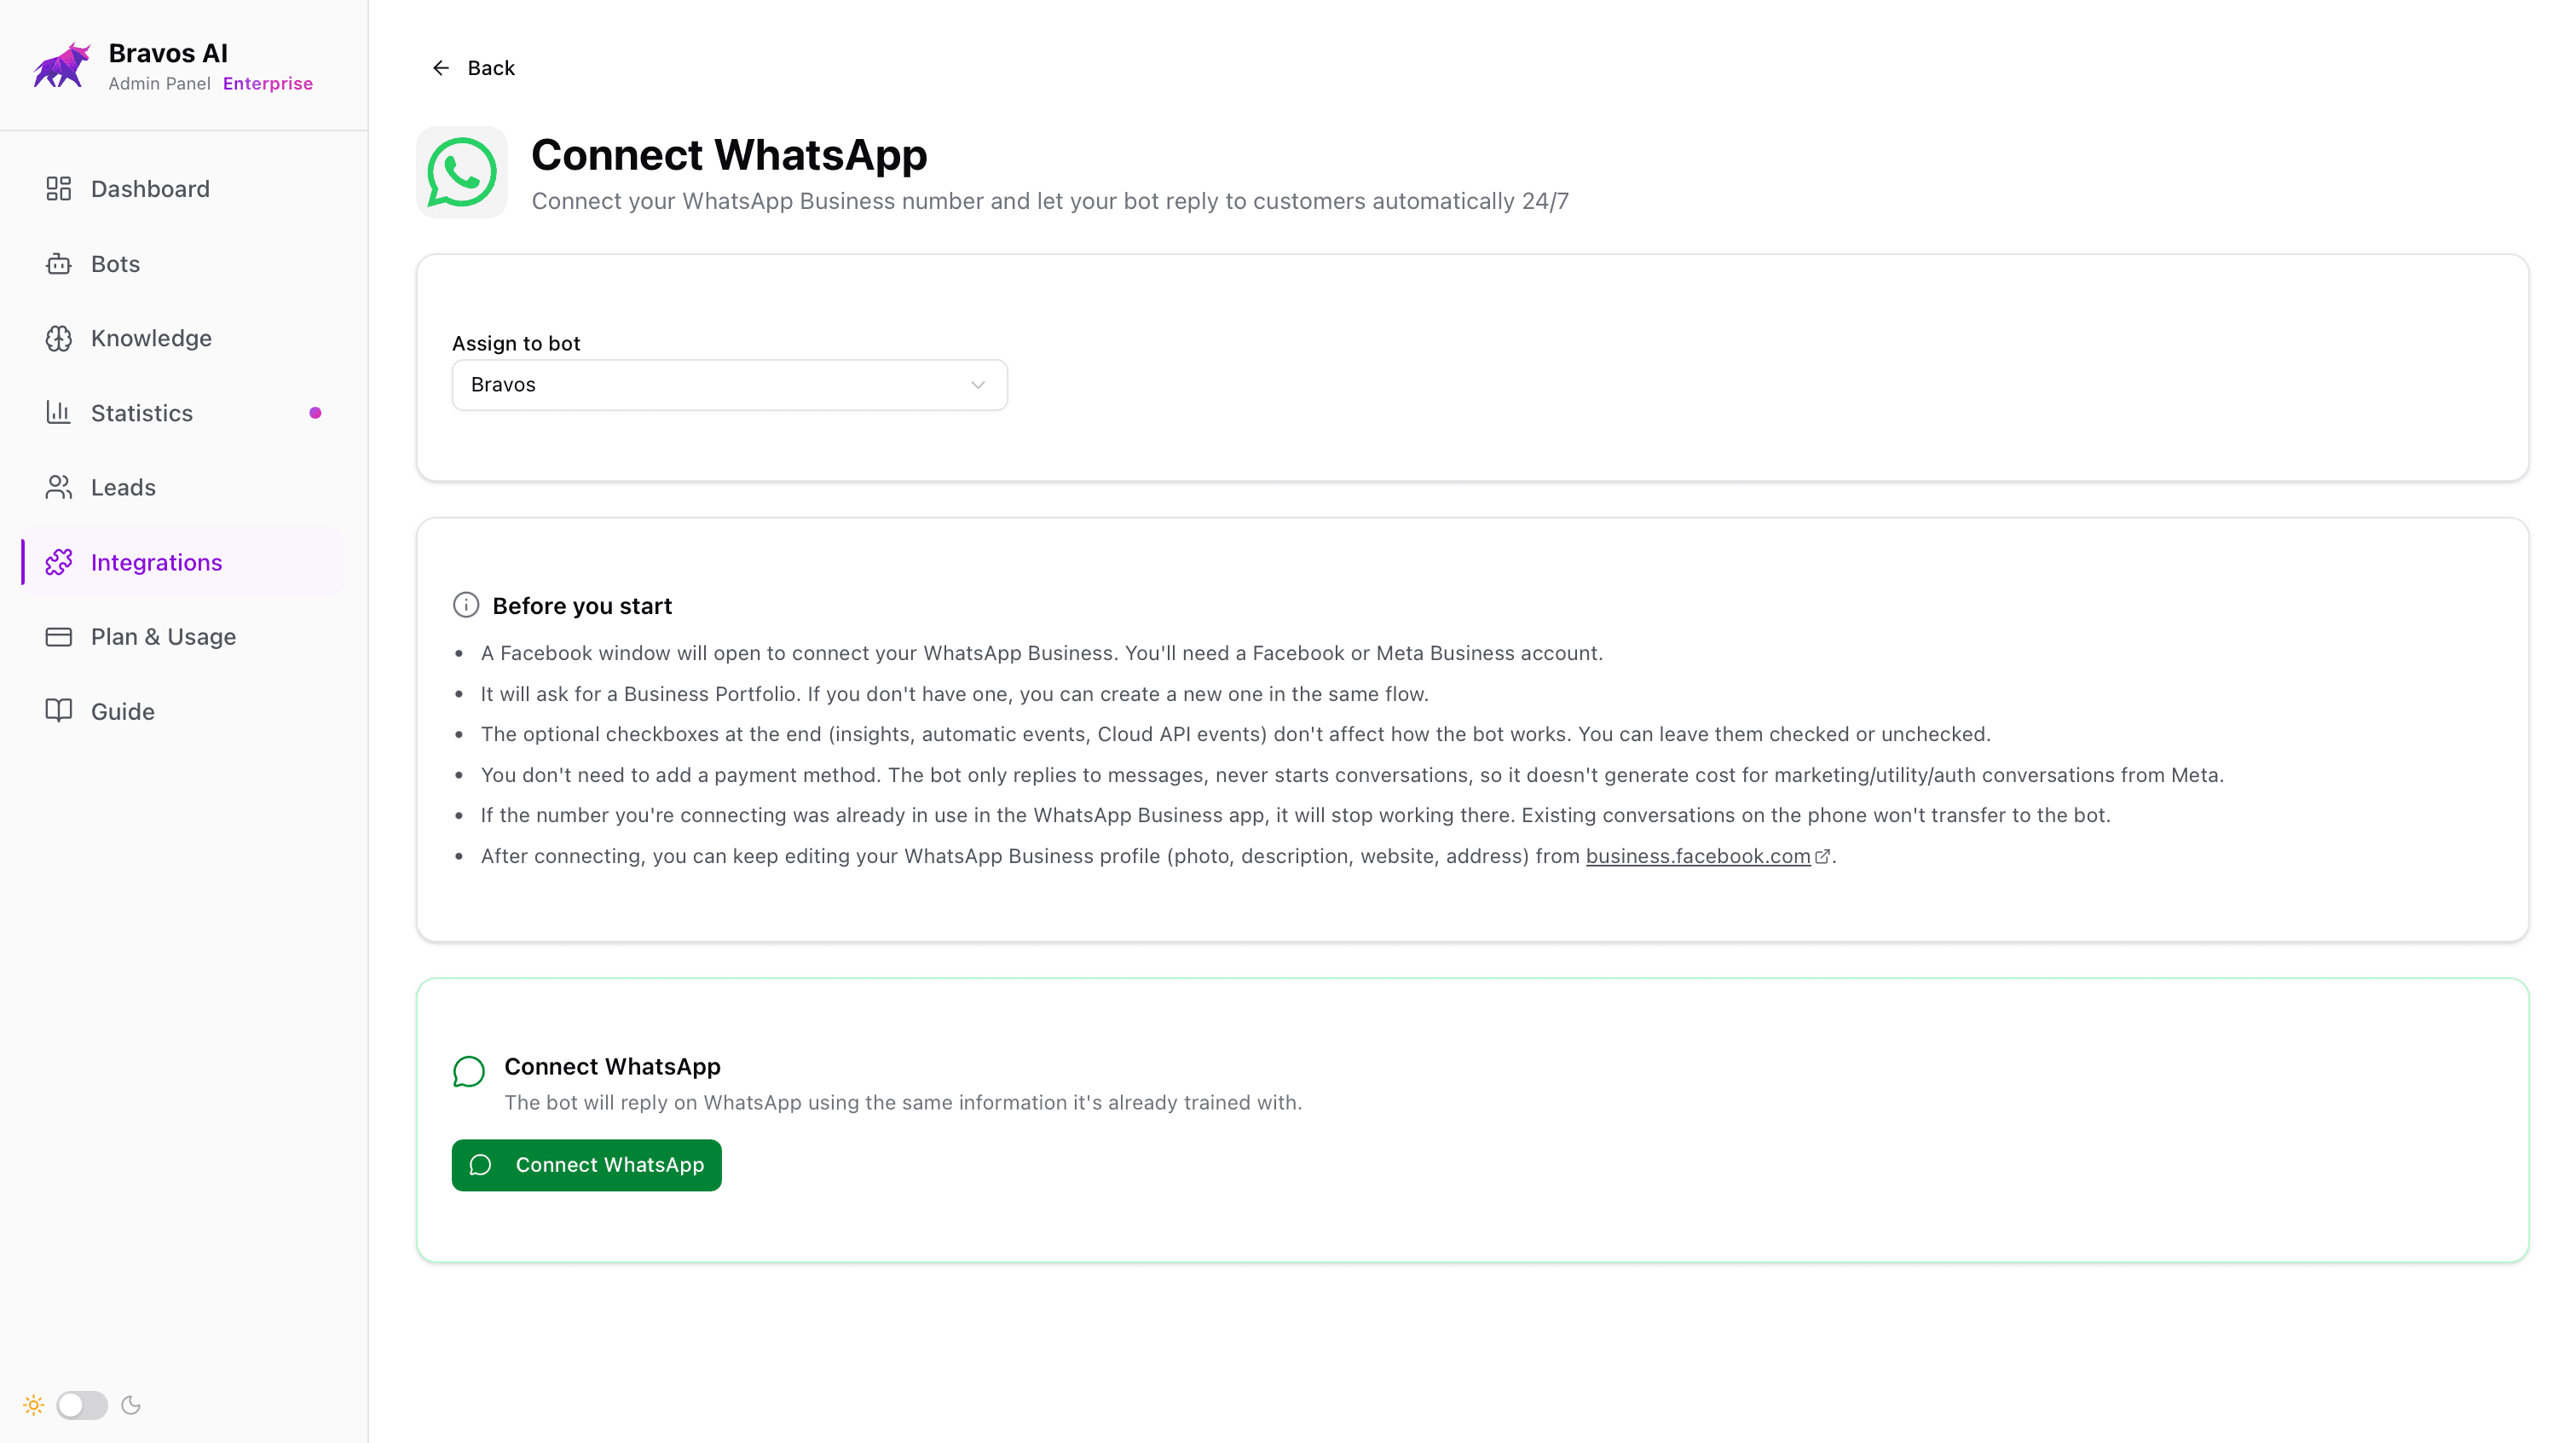Click the Guide book icon
The width and height of the screenshot is (2576, 1443).
[x=59, y=710]
